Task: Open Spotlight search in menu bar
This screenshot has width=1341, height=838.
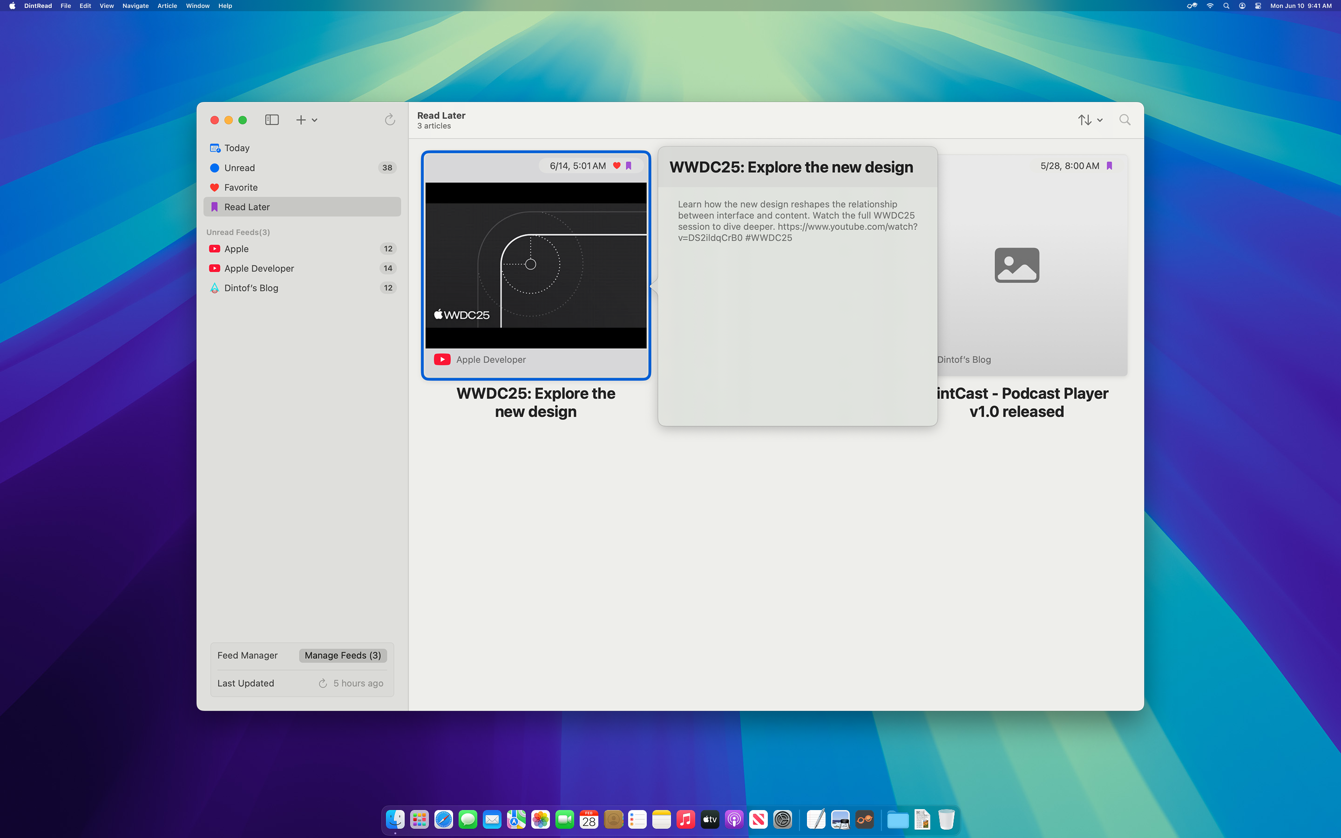Action: [x=1226, y=6]
